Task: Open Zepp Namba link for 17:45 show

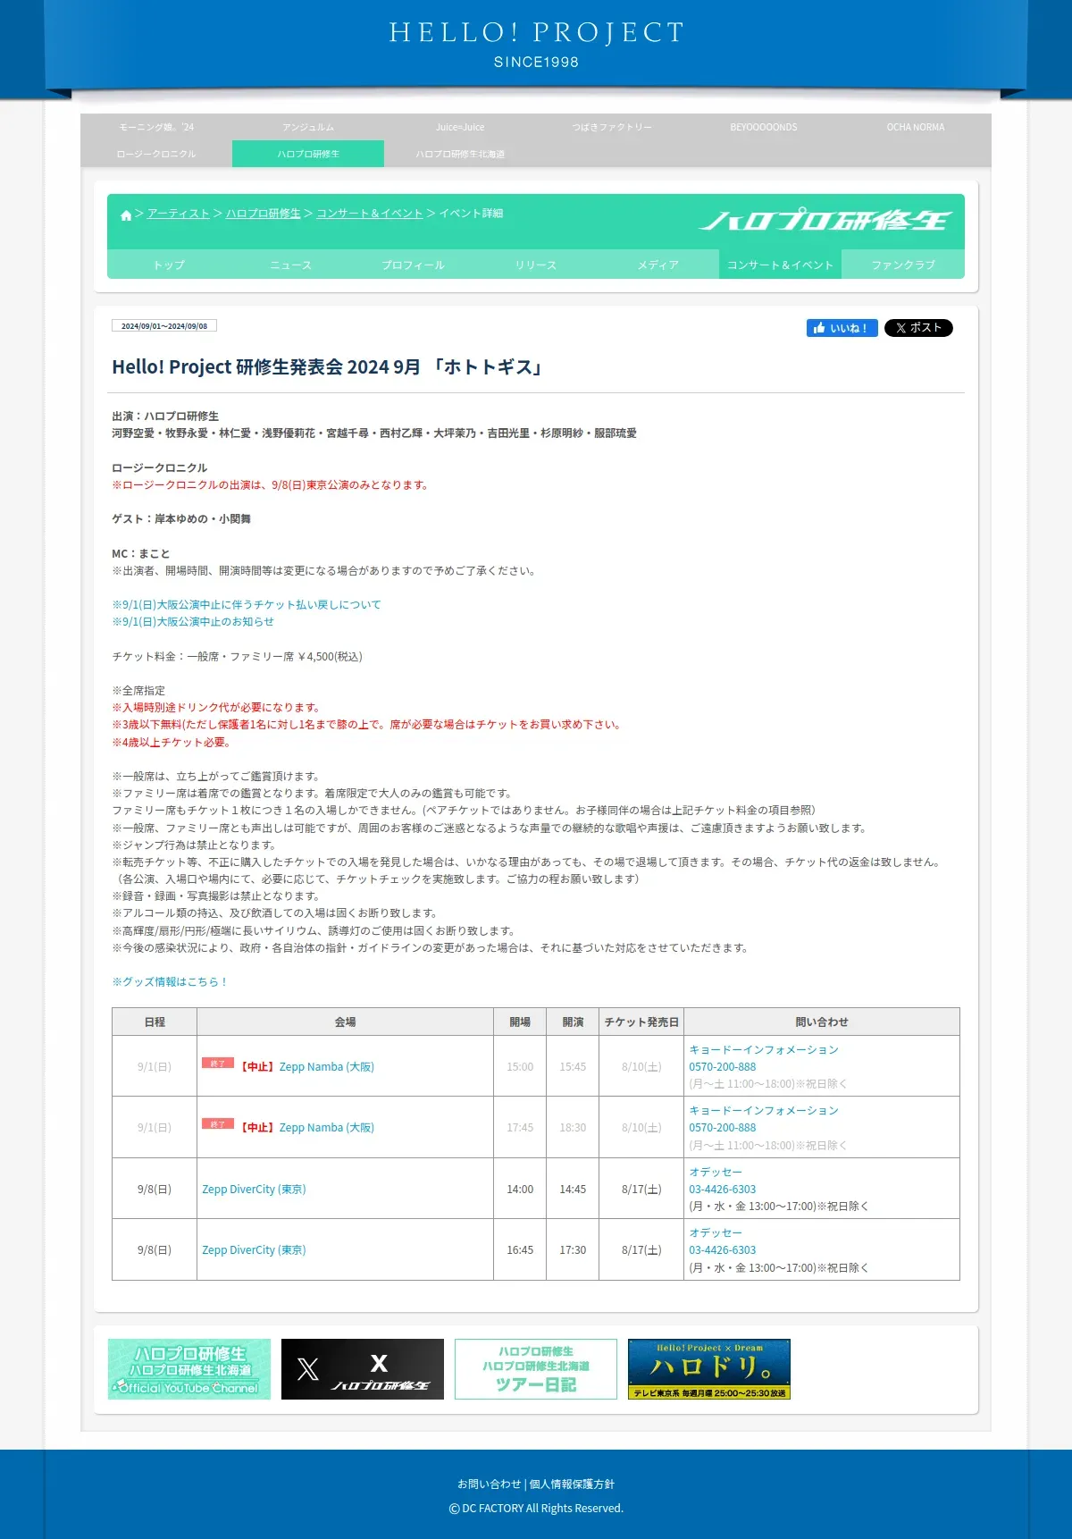Action: pyautogui.click(x=326, y=1128)
